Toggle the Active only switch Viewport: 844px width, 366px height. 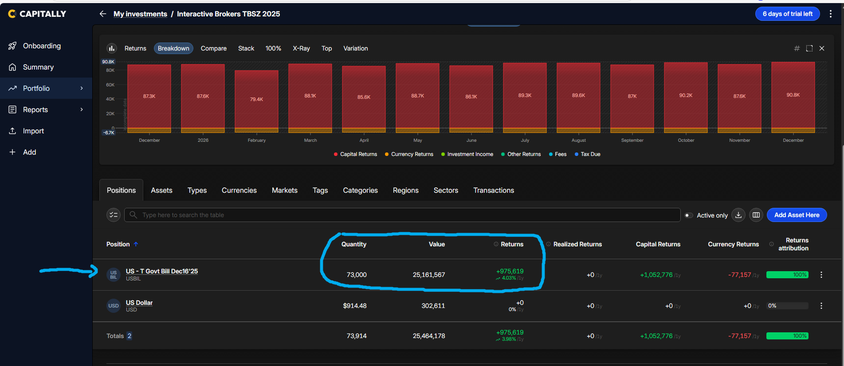click(x=689, y=215)
